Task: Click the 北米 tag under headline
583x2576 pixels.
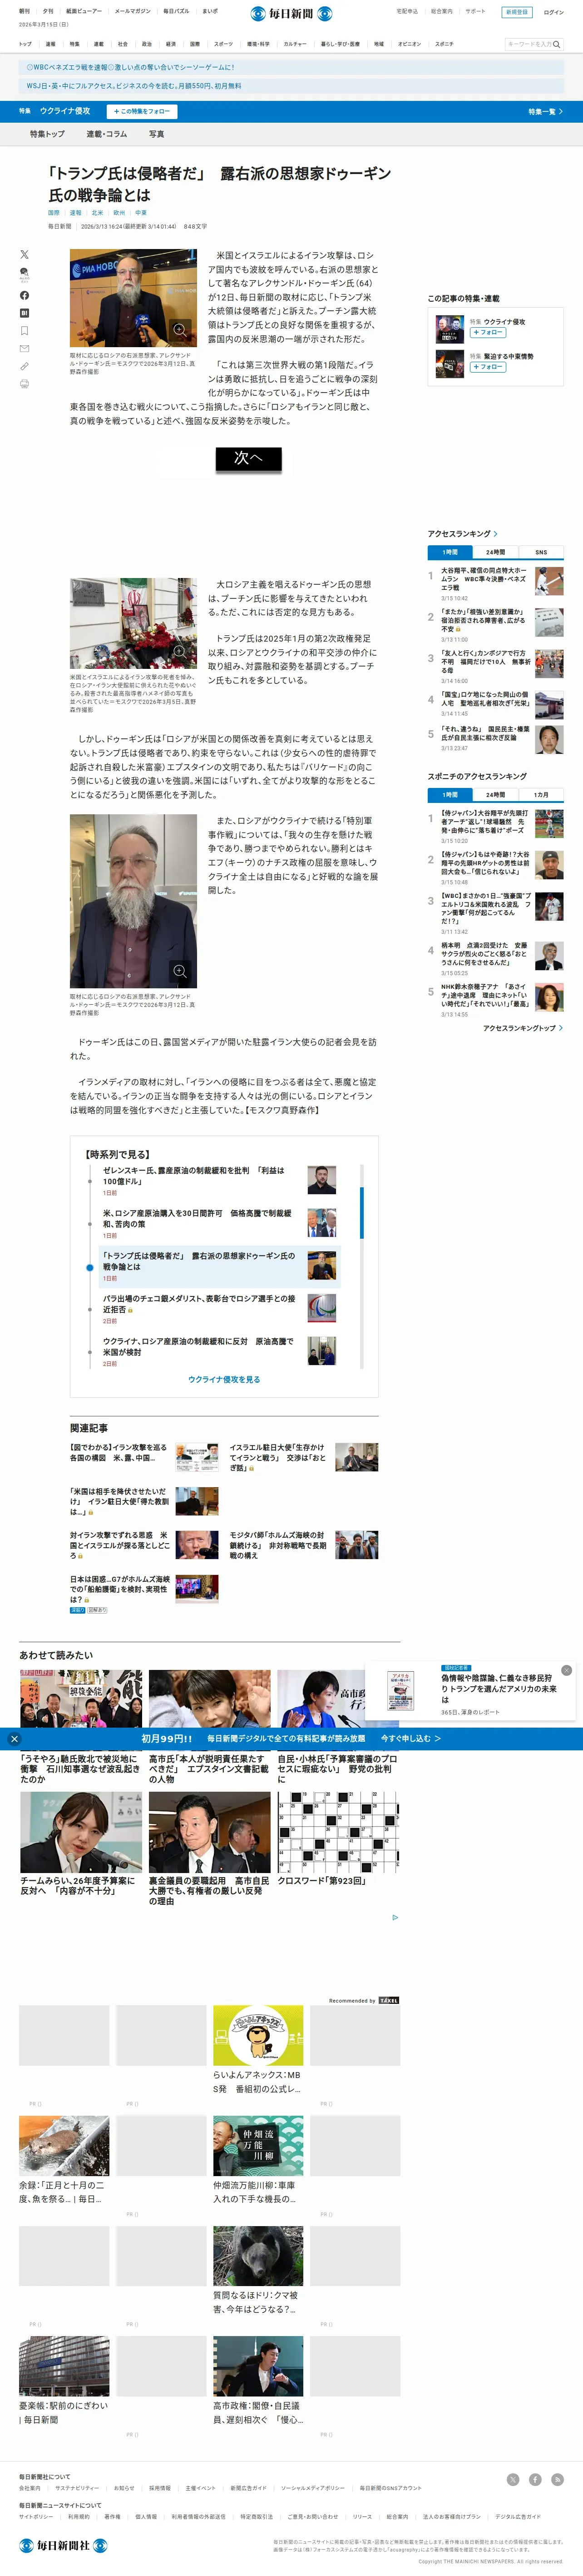Action: pyautogui.click(x=97, y=213)
